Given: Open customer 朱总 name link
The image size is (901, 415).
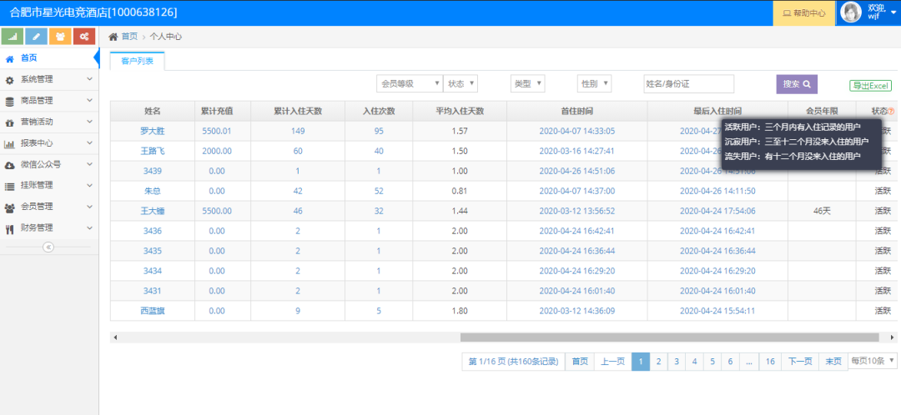Looking at the screenshot, I should 153,191.
